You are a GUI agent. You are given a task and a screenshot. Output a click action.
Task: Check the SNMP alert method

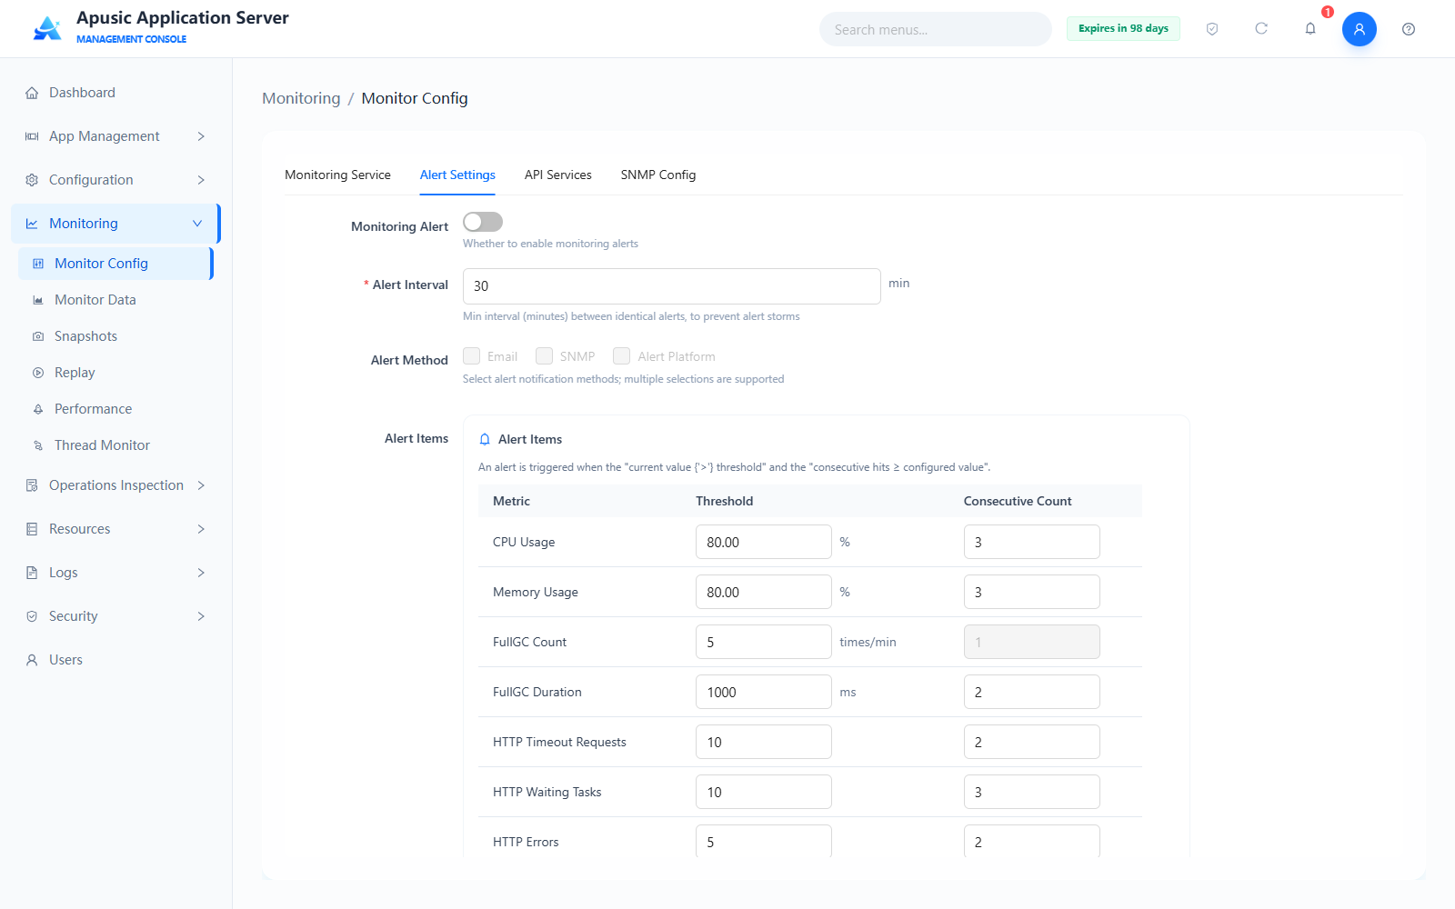[544, 355]
